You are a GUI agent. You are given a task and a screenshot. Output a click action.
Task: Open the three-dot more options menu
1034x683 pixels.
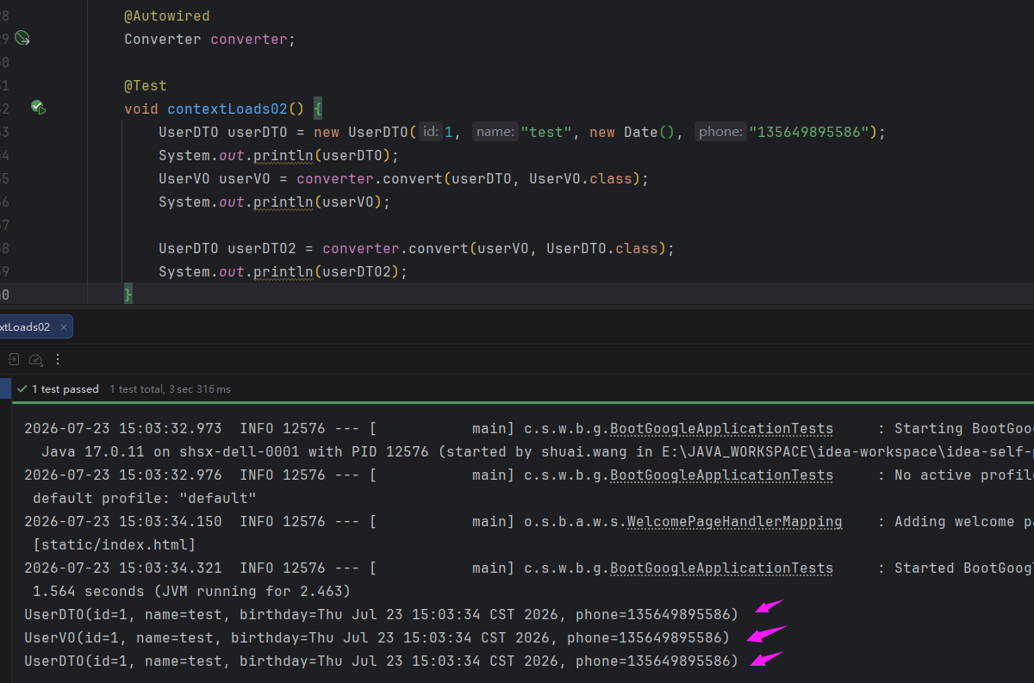pyautogui.click(x=58, y=359)
